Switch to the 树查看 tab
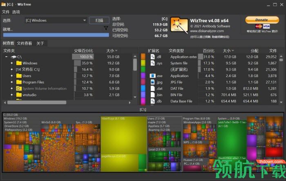This screenshot has height=181, width=286. coord(8,43)
